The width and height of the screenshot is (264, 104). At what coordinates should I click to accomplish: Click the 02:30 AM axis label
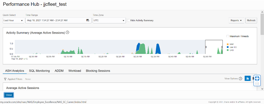pos(137,57)
